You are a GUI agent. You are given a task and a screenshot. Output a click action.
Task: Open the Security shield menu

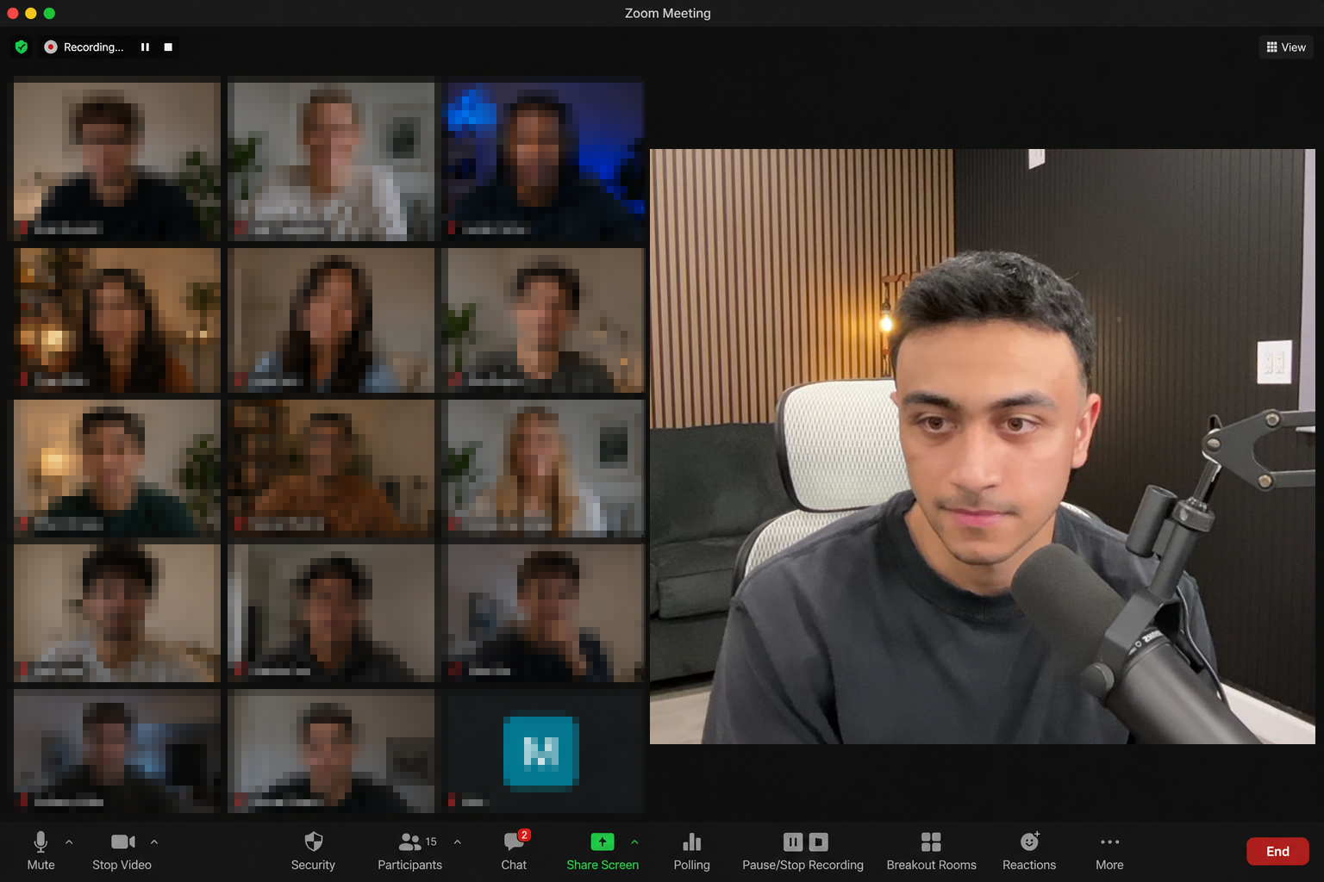tap(313, 850)
